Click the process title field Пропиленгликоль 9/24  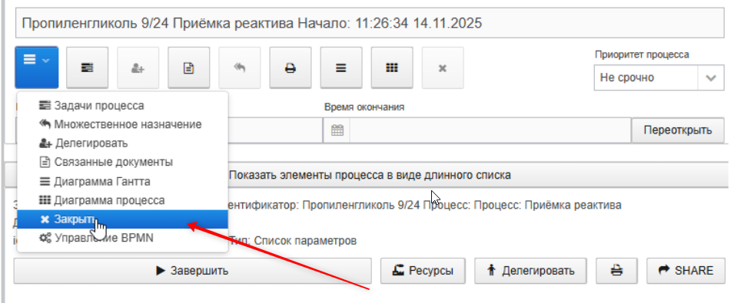pyautogui.click(x=370, y=23)
